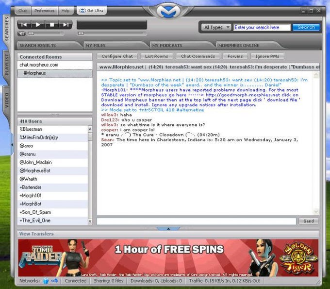Select user @eranu

pyautogui.click(x=52, y=154)
